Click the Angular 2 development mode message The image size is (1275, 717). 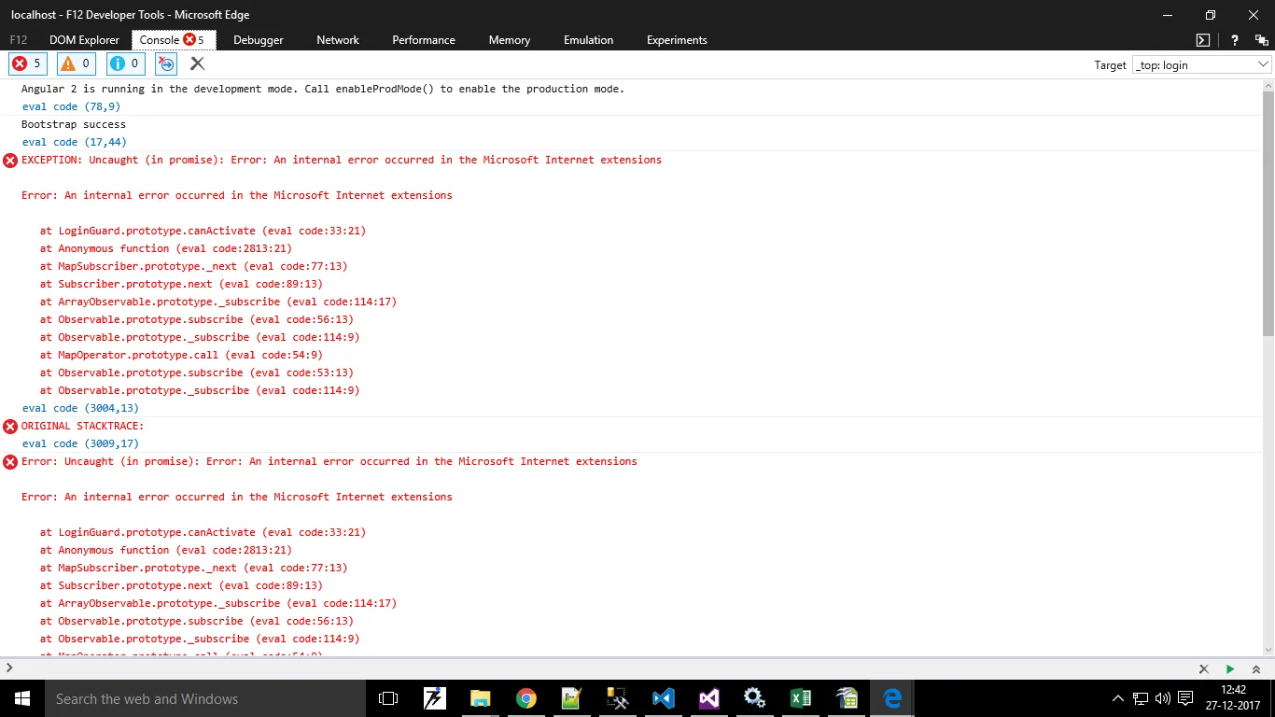(323, 89)
